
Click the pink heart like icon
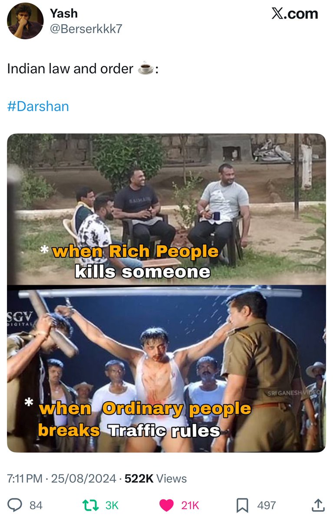coord(166,505)
